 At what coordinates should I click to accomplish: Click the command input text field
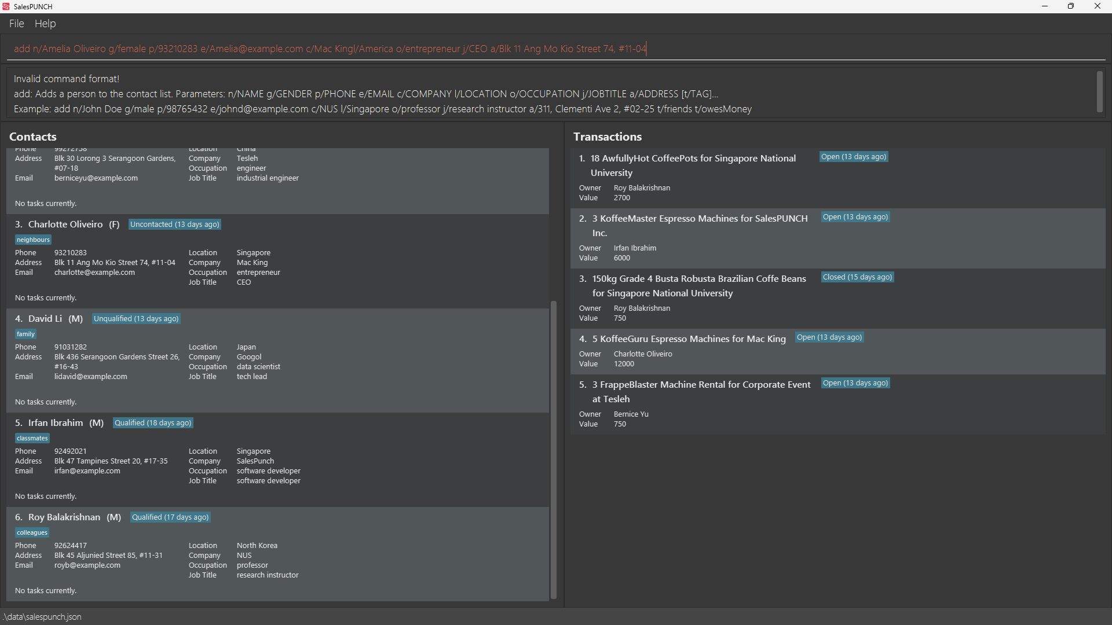tap(556, 49)
